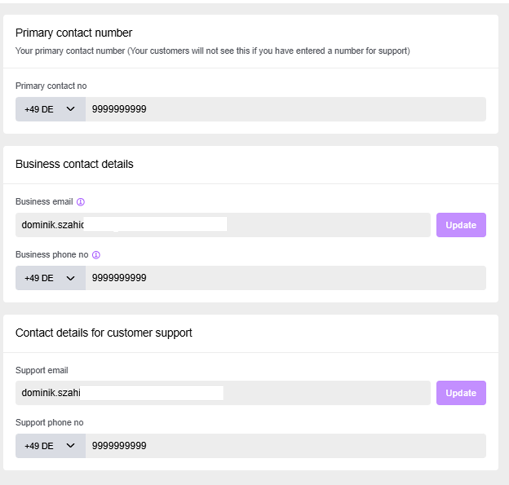Image resolution: width=509 pixels, height=485 pixels.
Task: Click the info icon beside Business email
Action: 80,202
